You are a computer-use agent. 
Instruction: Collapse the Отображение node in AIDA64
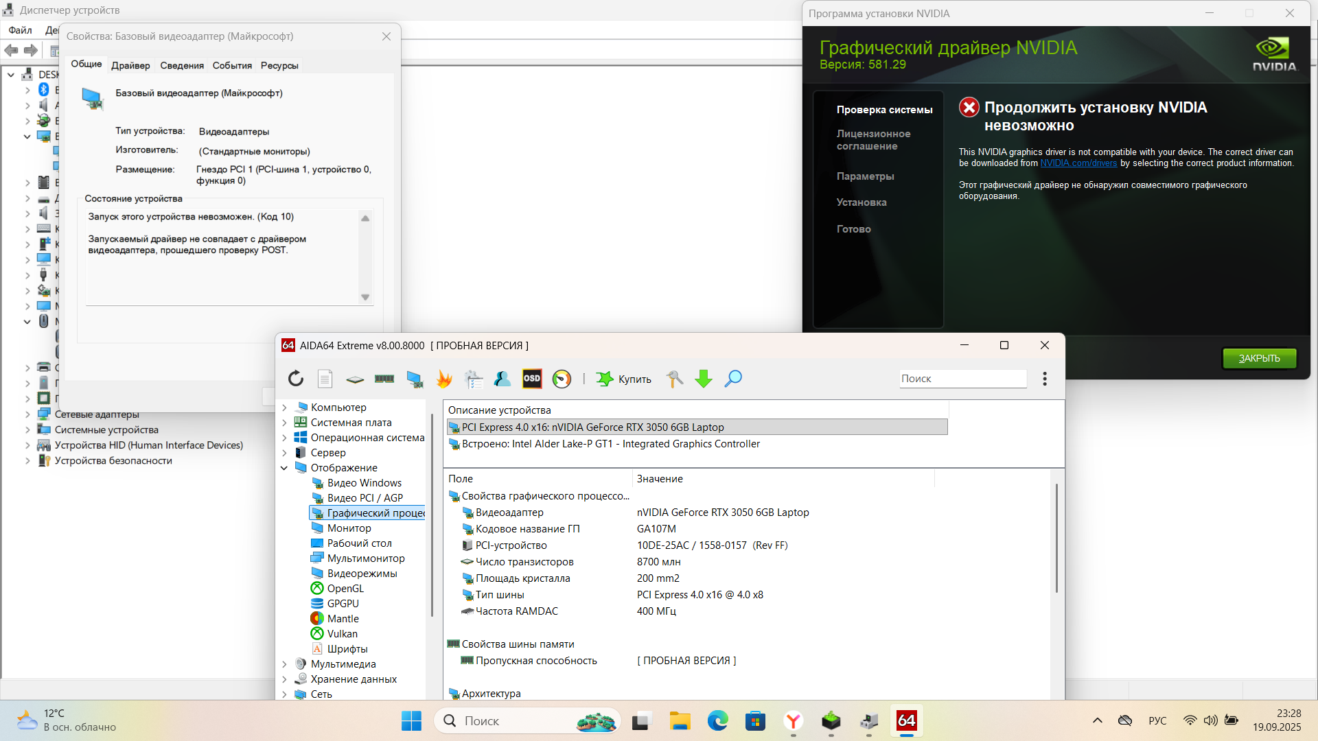[x=284, y=468]
